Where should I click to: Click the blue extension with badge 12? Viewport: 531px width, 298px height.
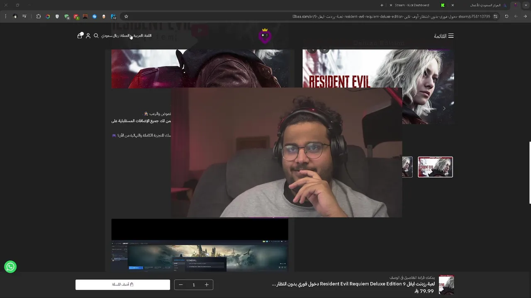point(113,17)
